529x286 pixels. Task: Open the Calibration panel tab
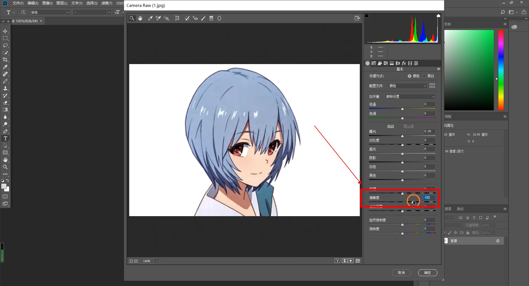[x=410, y=63]
